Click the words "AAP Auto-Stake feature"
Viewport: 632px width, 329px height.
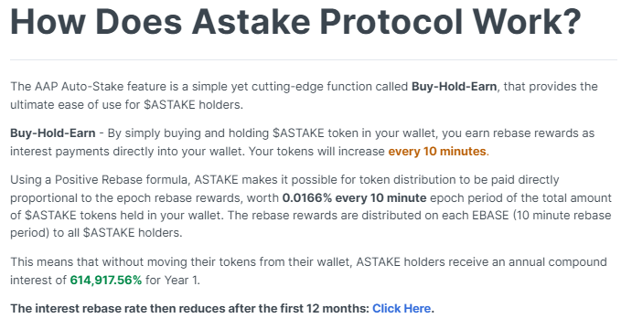(x=99, y=87)
